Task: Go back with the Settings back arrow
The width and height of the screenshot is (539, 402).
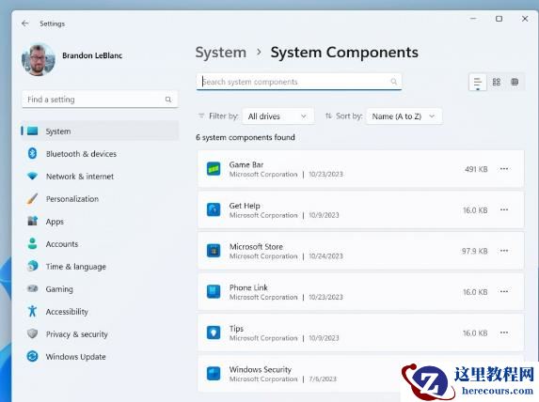Action: tap(25, 23)
